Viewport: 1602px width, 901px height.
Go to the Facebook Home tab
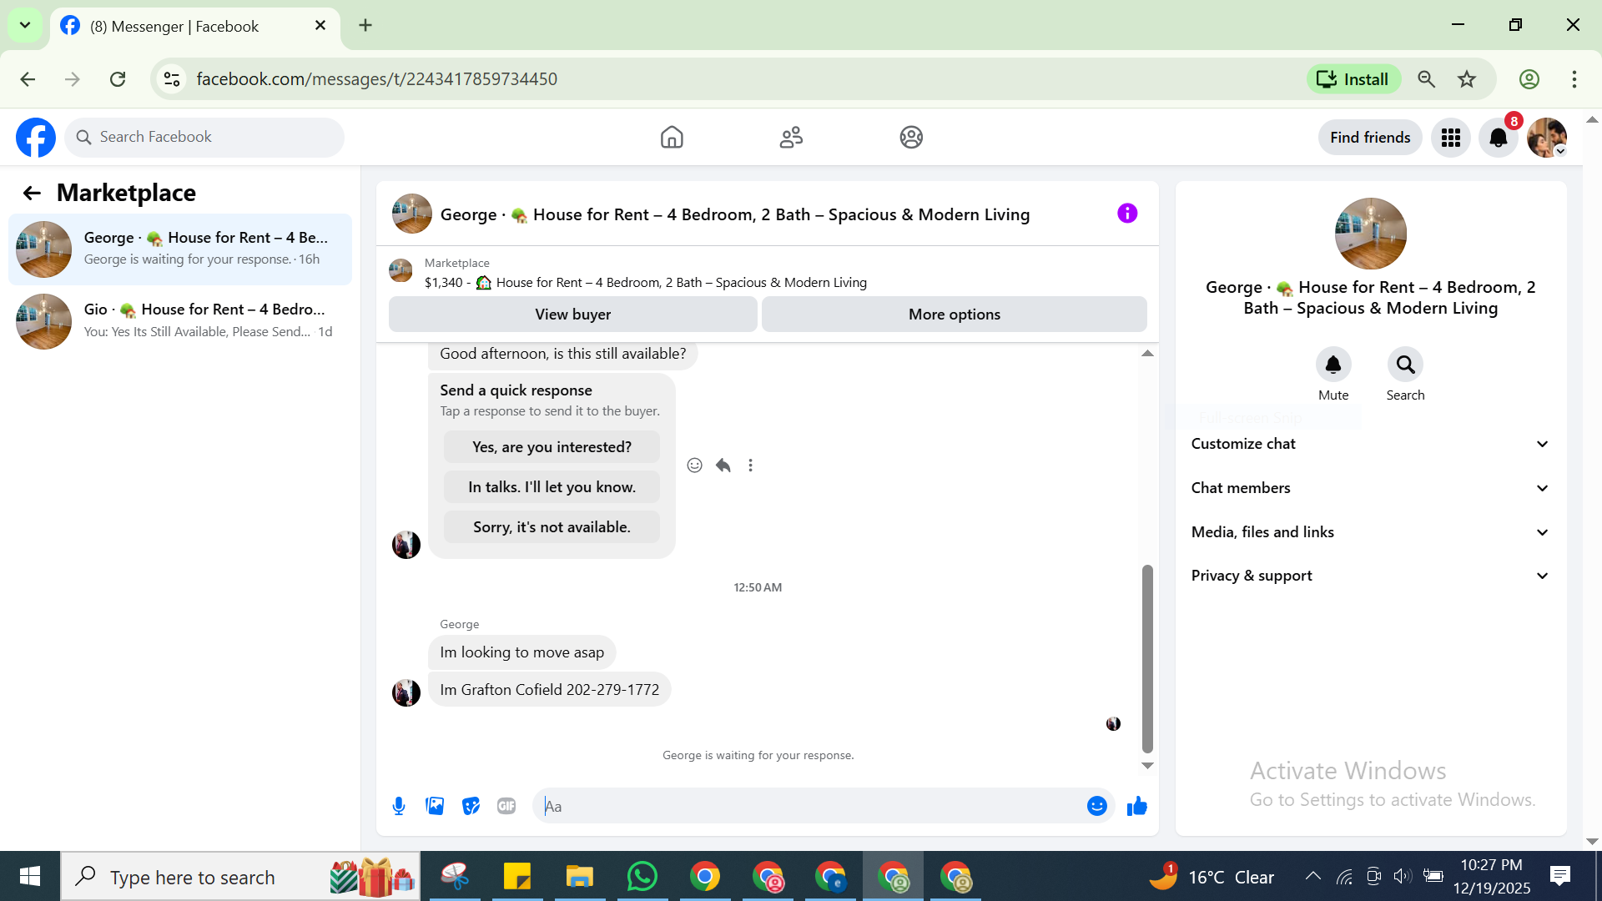click(x=671, y=138)
